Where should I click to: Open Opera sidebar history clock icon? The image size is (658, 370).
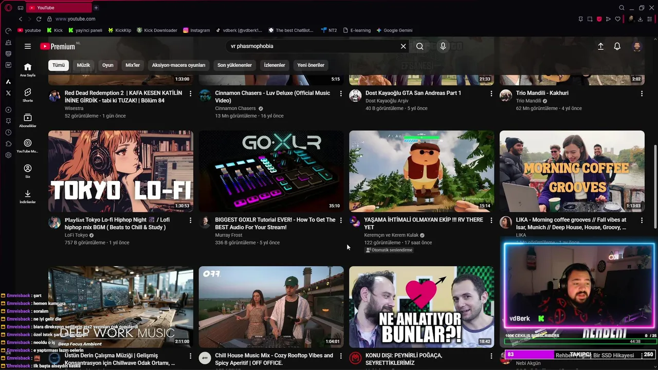point(8,133)
